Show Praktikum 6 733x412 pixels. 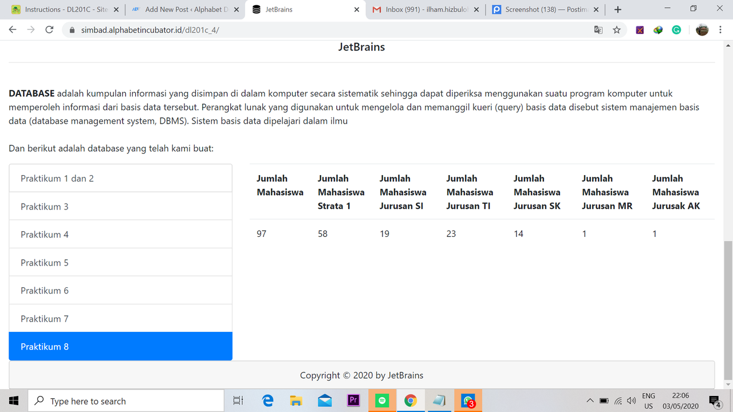[120, 290]
